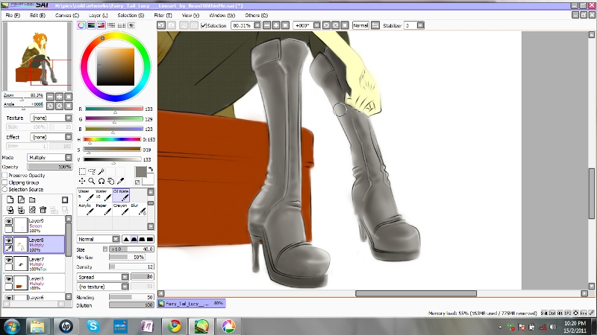
Task: Select the Eyedropper color picker tool
Action: coord(120,181)
